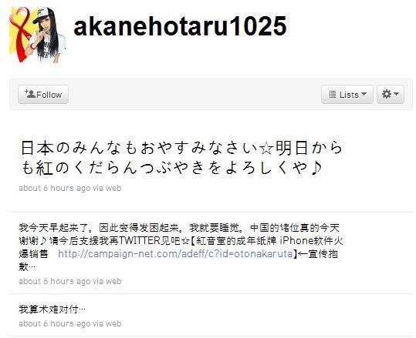The width and height of the screenshot is (416, 338).
Task: Select the large Japanese おやすみなさい tweet text
Action: 181,158
